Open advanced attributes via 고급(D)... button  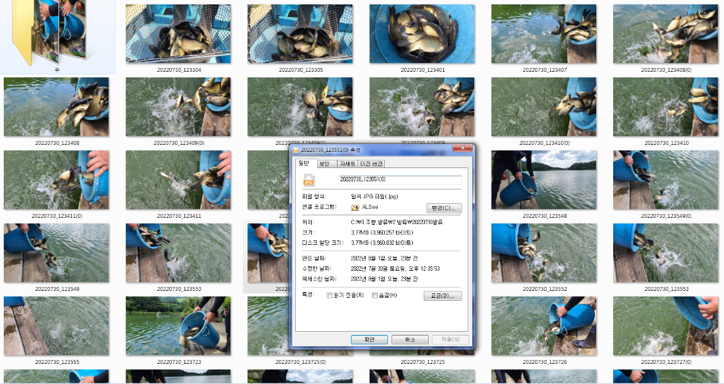click(442, 296)
